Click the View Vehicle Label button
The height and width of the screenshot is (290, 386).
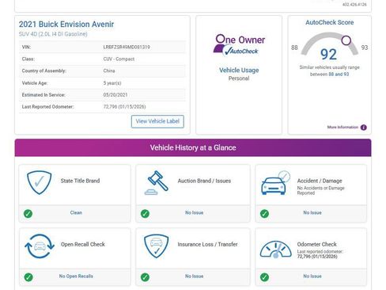157,121
